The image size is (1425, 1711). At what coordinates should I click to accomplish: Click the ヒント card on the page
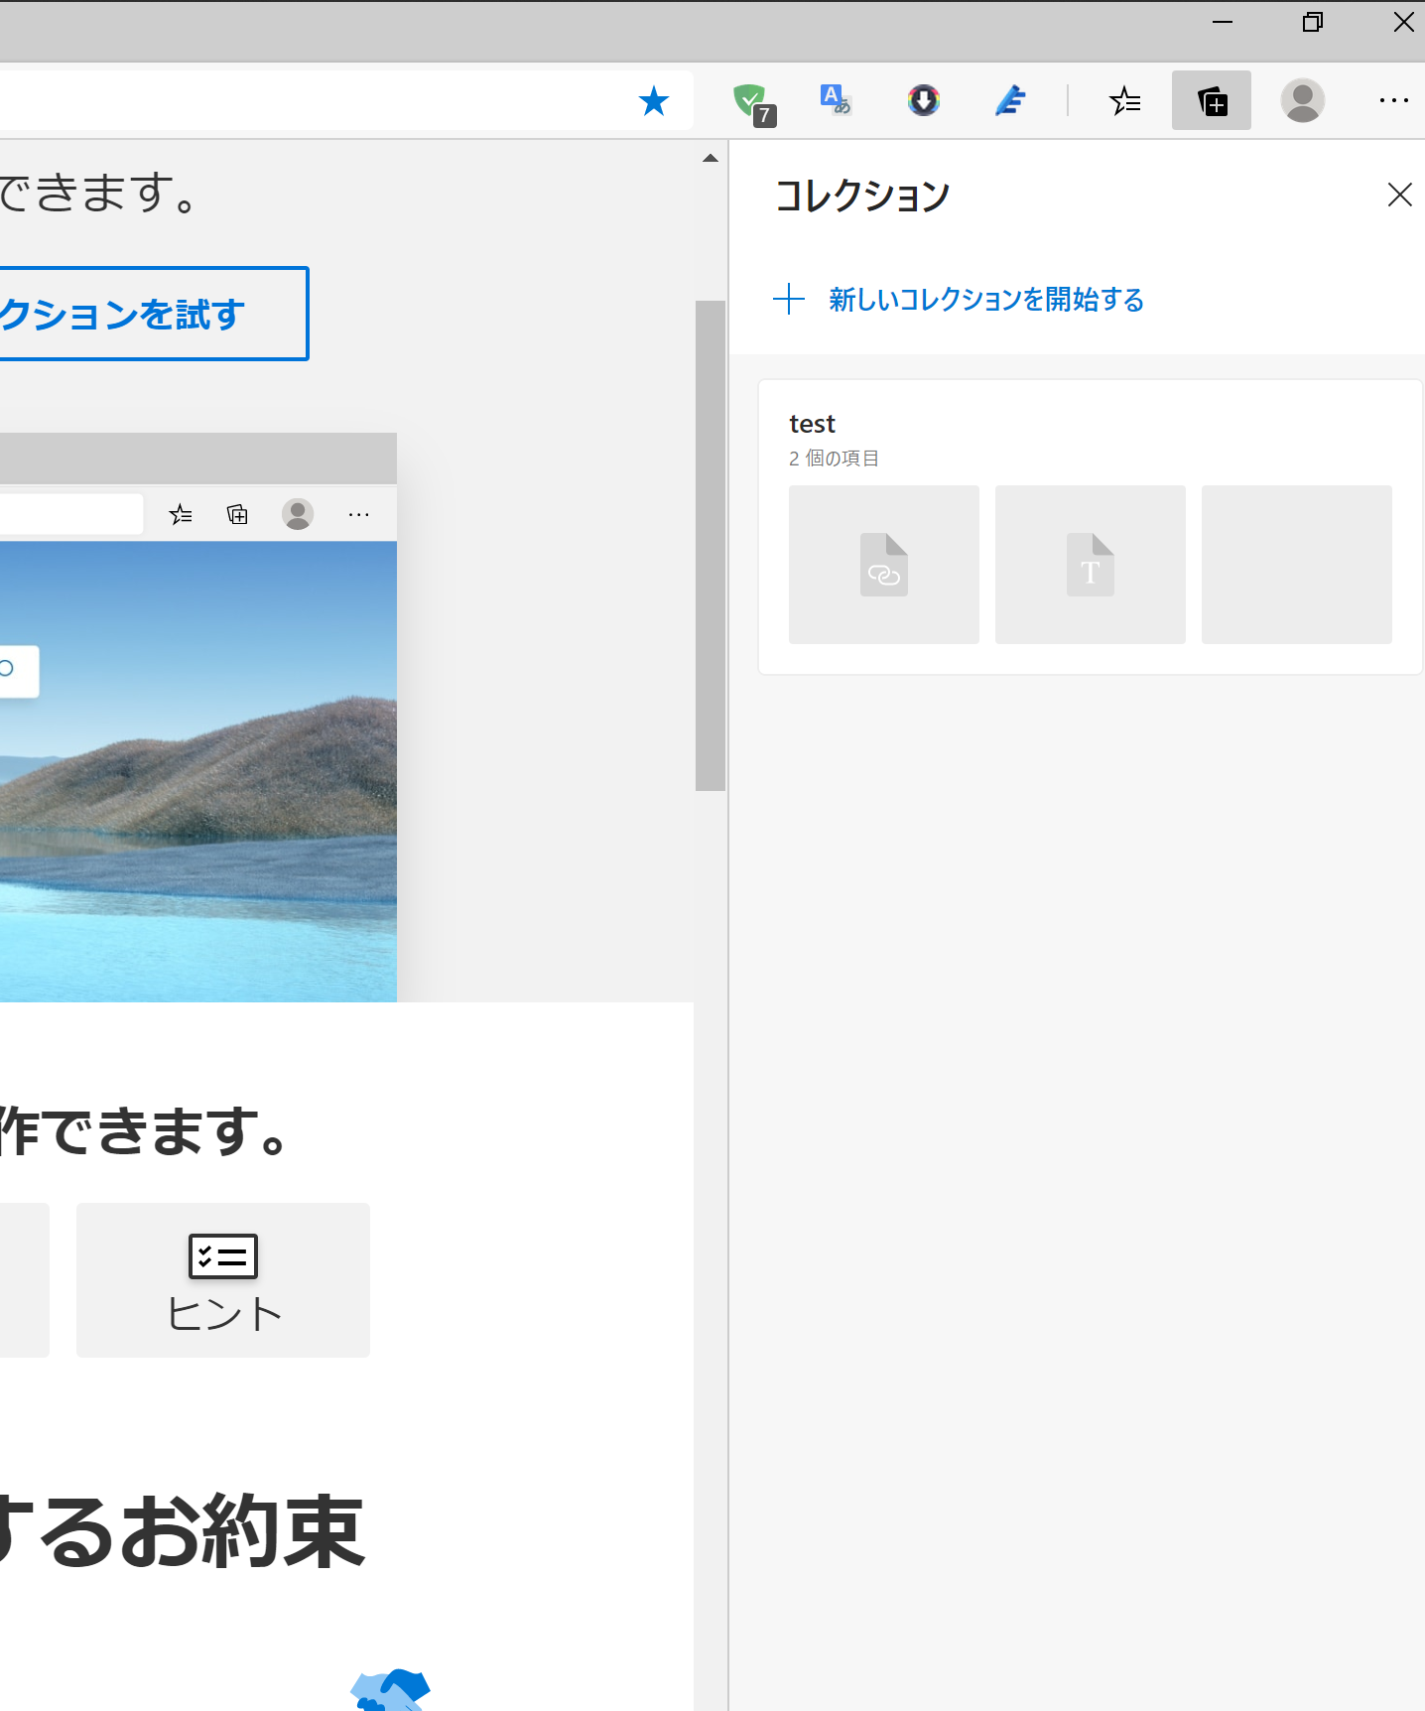click(x=223, y=1280)
